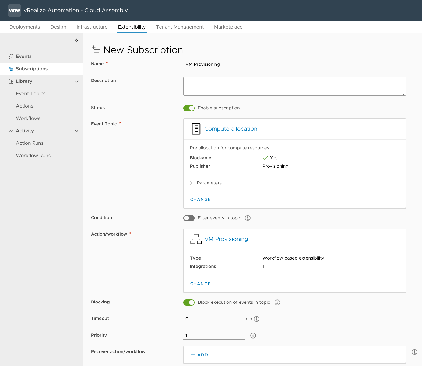Open Event Topics under Library
Screen dimensions: 422x366
click(x=31, y=94)
